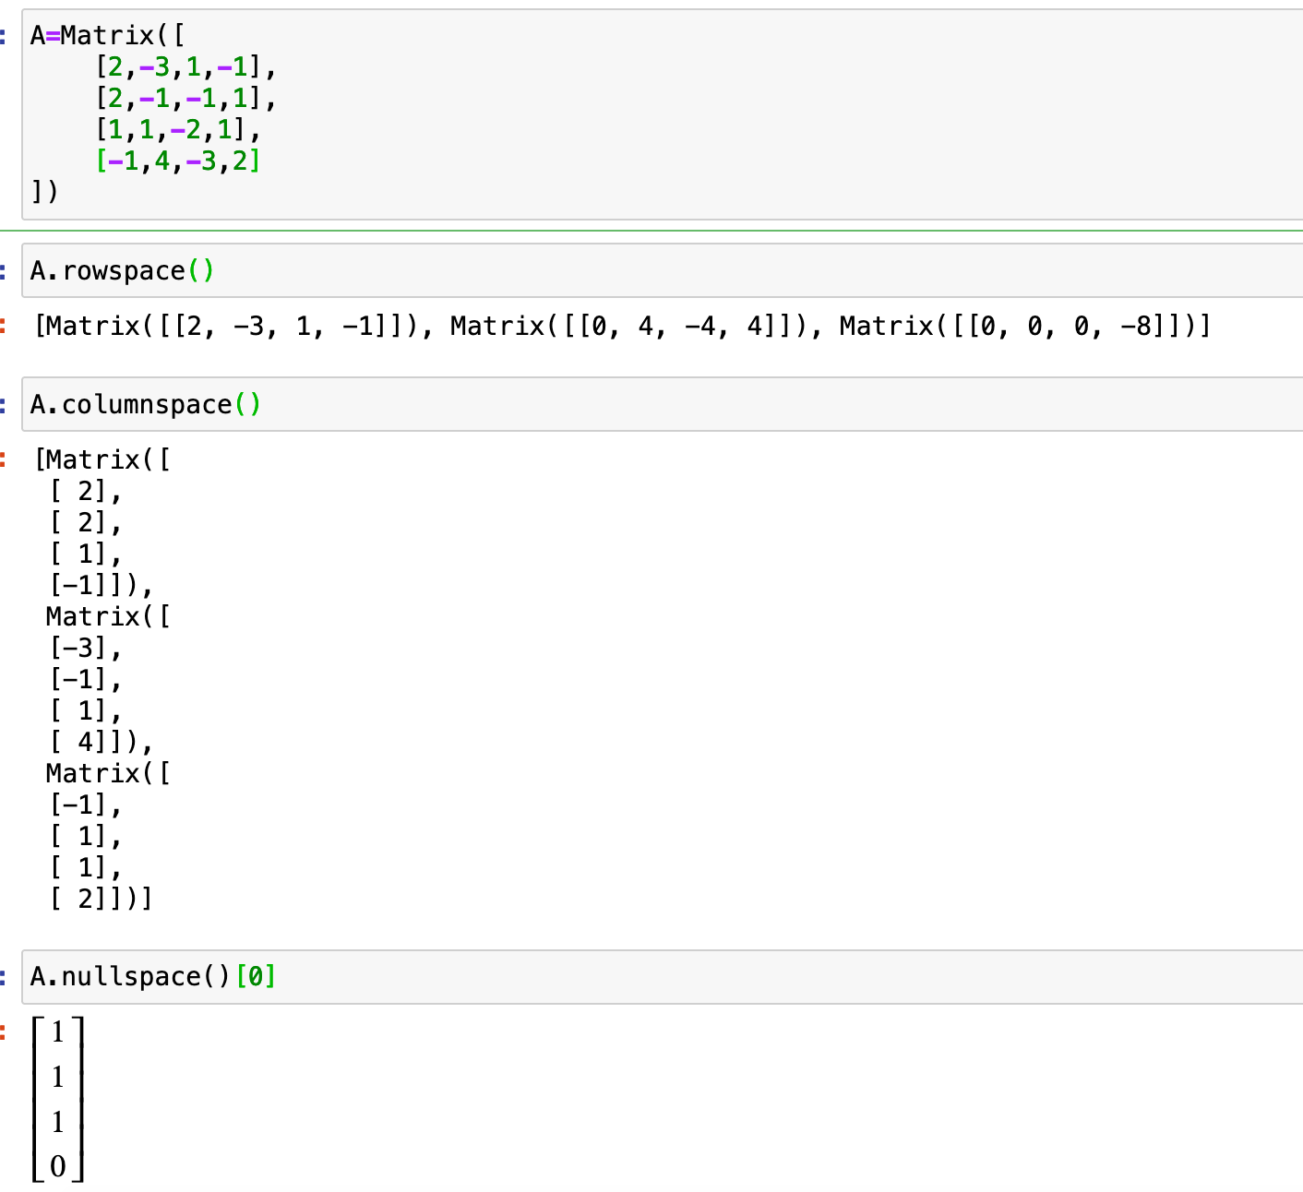Click the A.columnspace() code cell
This screenshot has width=1303, height=1192.
662,404
